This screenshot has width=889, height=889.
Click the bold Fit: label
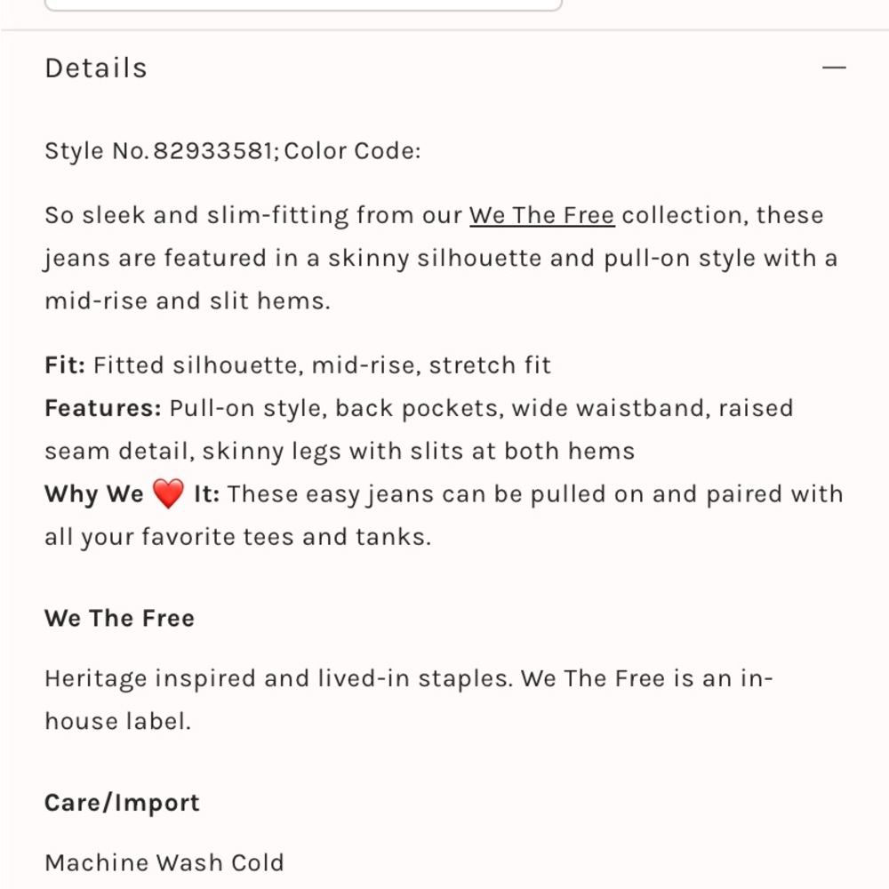[65, 365]
